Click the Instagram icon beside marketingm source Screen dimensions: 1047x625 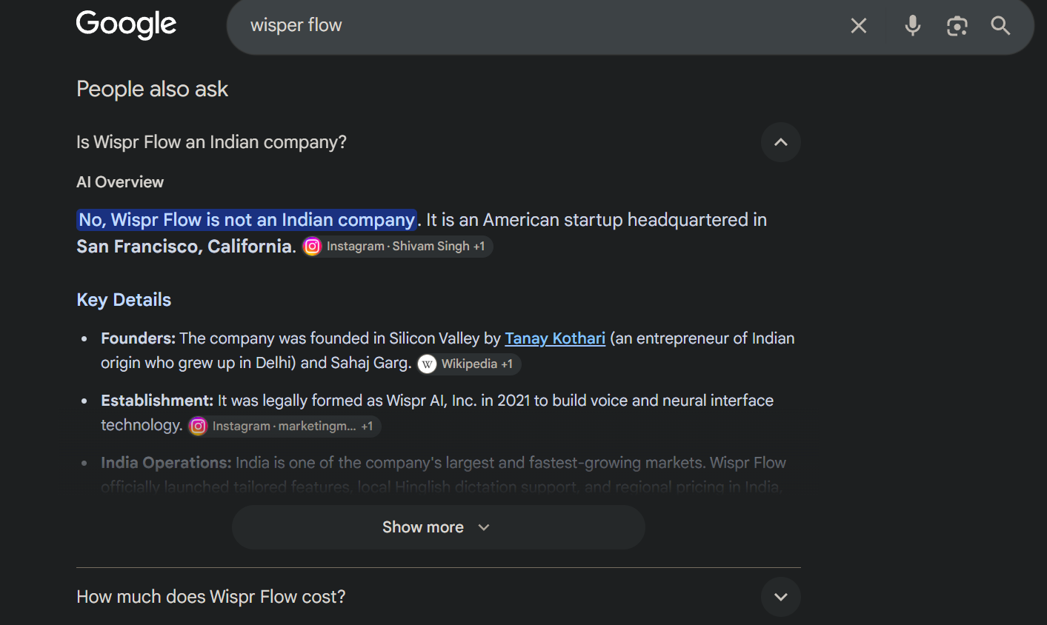pyautogui.click(x=198, y=427)
